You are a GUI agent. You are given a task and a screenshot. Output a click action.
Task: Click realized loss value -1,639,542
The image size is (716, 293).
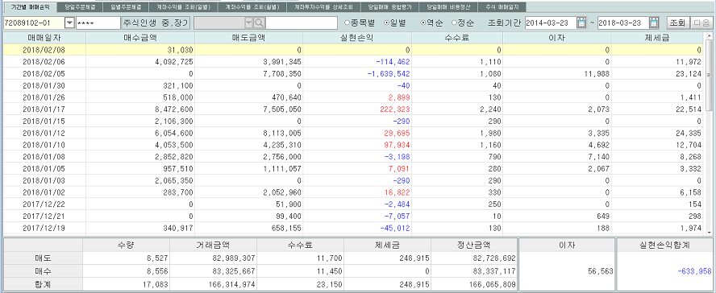pos(389,73)
